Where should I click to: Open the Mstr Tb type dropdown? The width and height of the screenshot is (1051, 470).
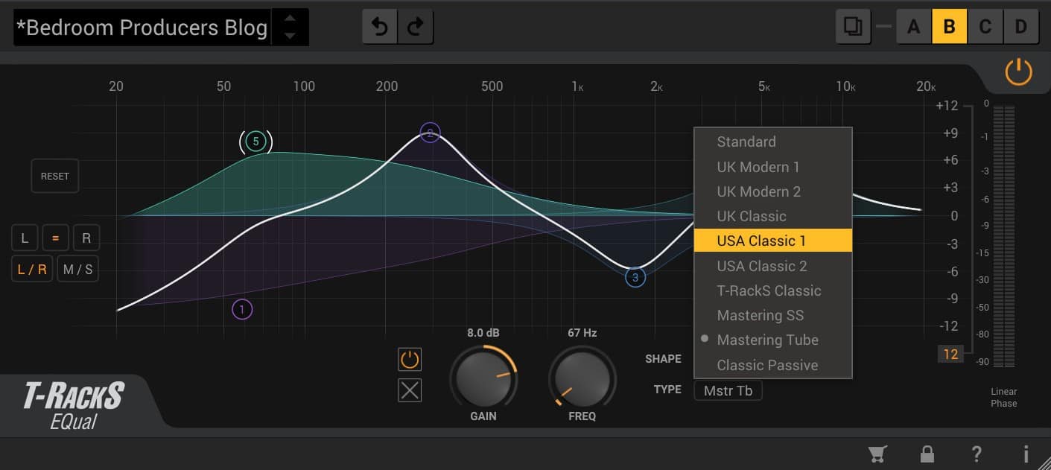pos(728,390)
